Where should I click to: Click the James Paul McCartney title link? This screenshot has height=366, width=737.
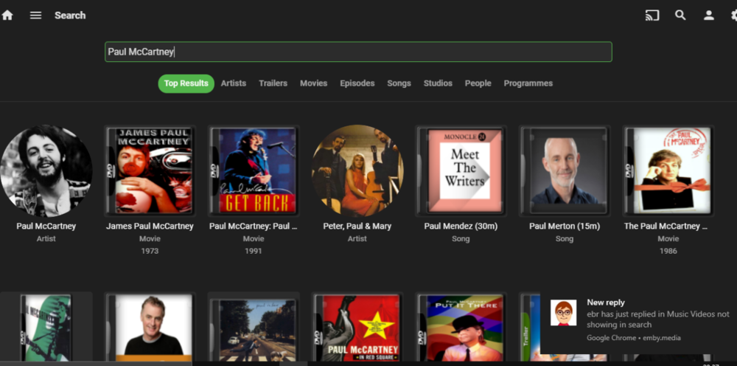150,226
